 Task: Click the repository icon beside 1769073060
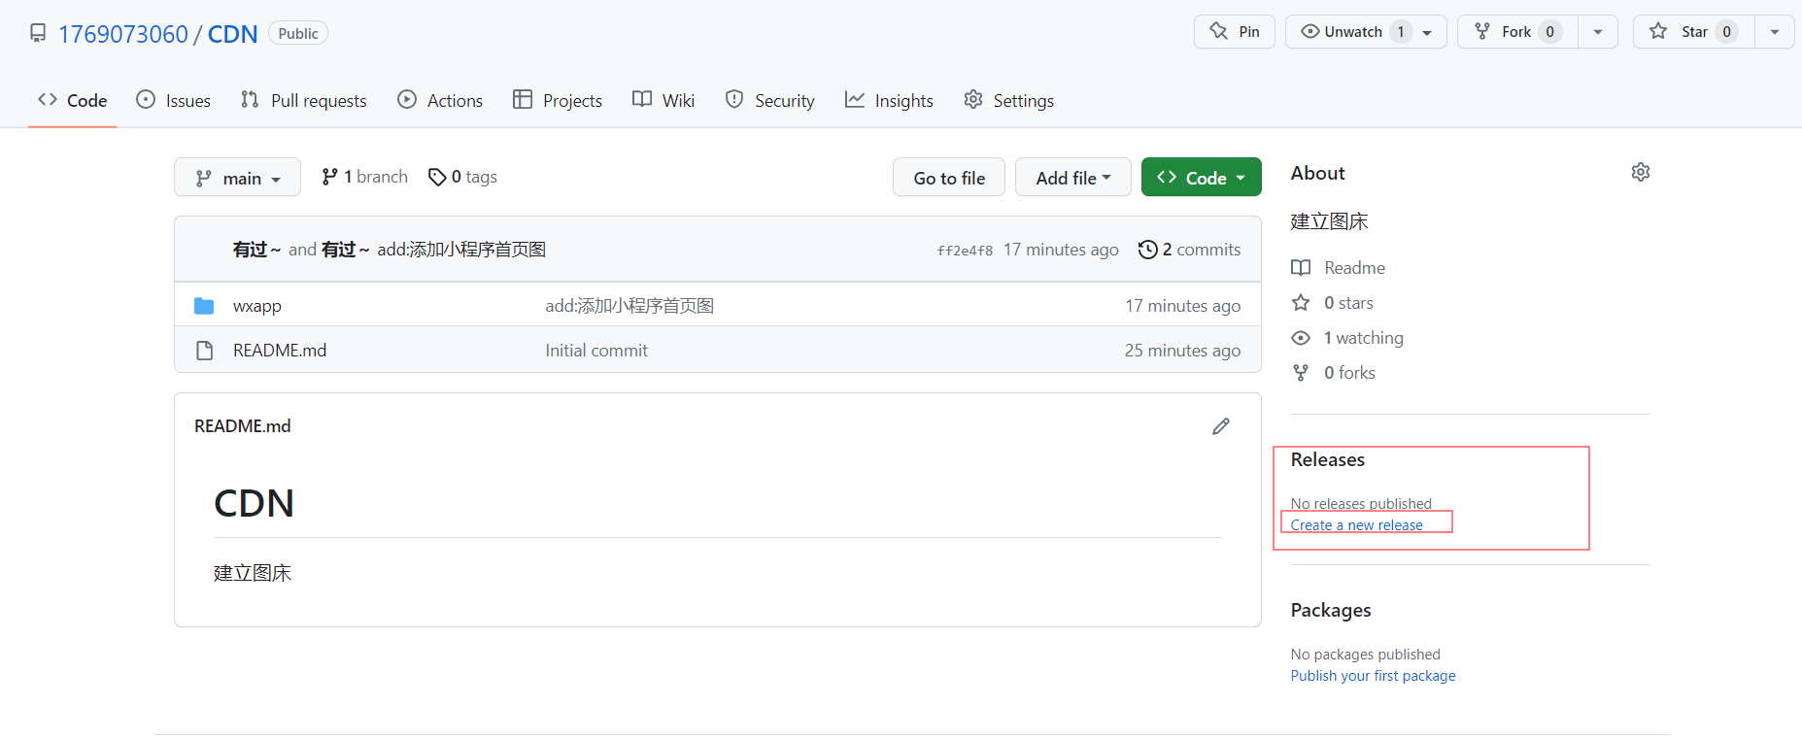(x=38, y=33)
